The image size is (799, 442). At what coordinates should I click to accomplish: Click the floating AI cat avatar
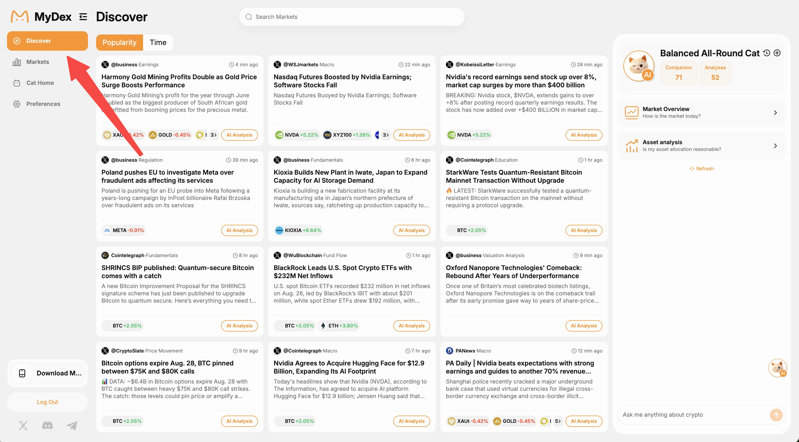coord(777,368)
